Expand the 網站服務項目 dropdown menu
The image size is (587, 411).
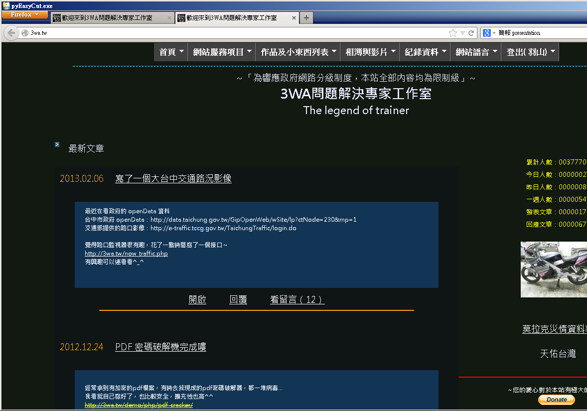[221, 52]
